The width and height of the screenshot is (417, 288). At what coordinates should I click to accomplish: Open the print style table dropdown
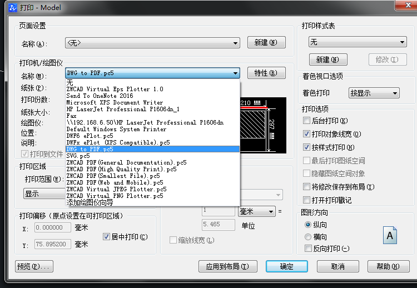[x=358, y=42]
